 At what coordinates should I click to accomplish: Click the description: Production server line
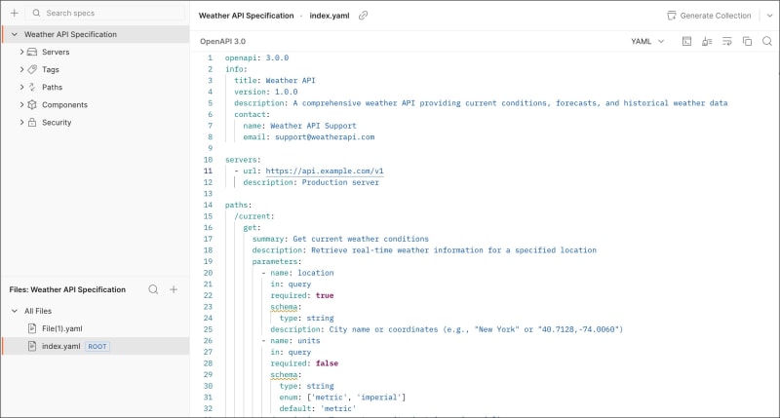(311, 182)
